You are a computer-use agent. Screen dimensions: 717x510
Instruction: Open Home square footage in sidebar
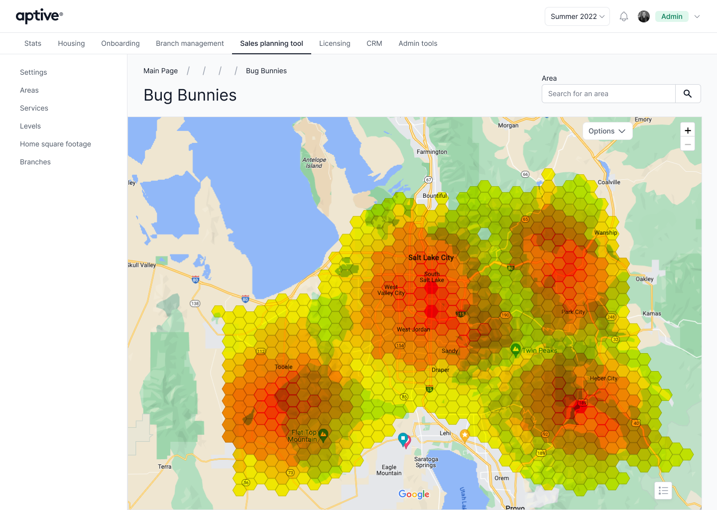click(55, 144)
